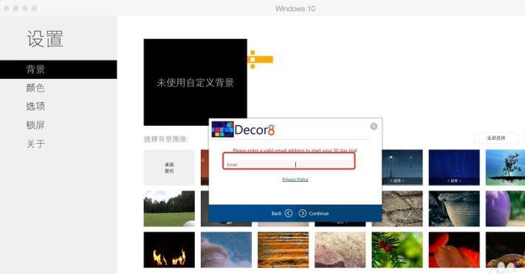525x274 pixels.
Task: Click the Decor8 logo in the dialog
Action: tap(244, 130)
